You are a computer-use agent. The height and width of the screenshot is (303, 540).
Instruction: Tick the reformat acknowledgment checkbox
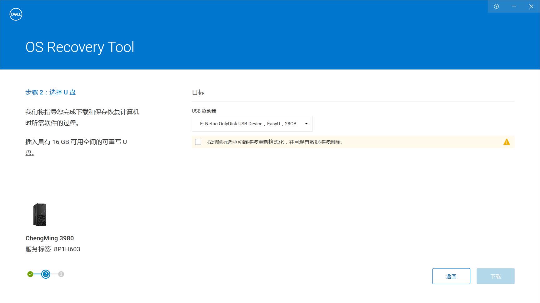pos(198,142)
